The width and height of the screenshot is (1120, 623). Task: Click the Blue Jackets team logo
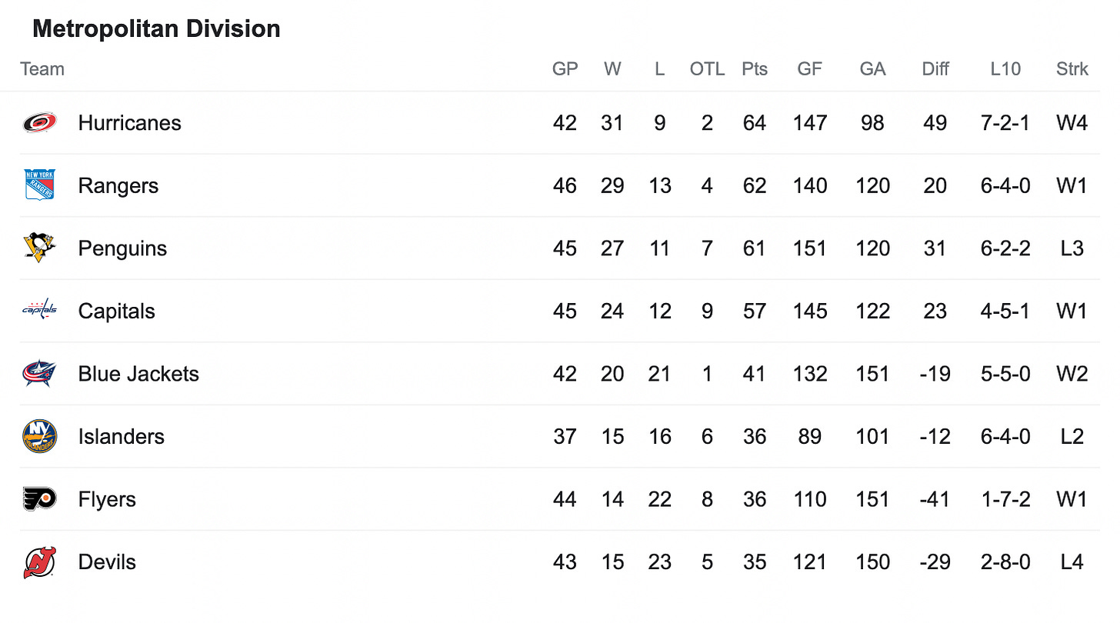point(39,374)
